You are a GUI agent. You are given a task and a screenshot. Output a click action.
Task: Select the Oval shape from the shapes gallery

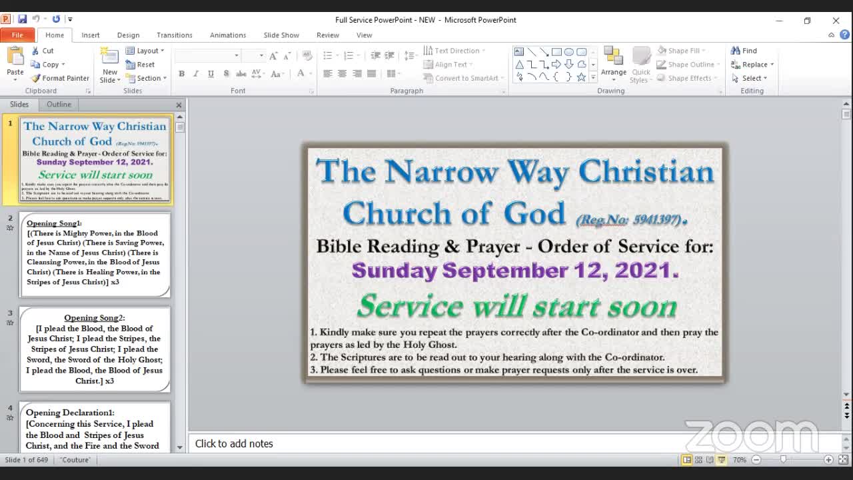(569, 52)
